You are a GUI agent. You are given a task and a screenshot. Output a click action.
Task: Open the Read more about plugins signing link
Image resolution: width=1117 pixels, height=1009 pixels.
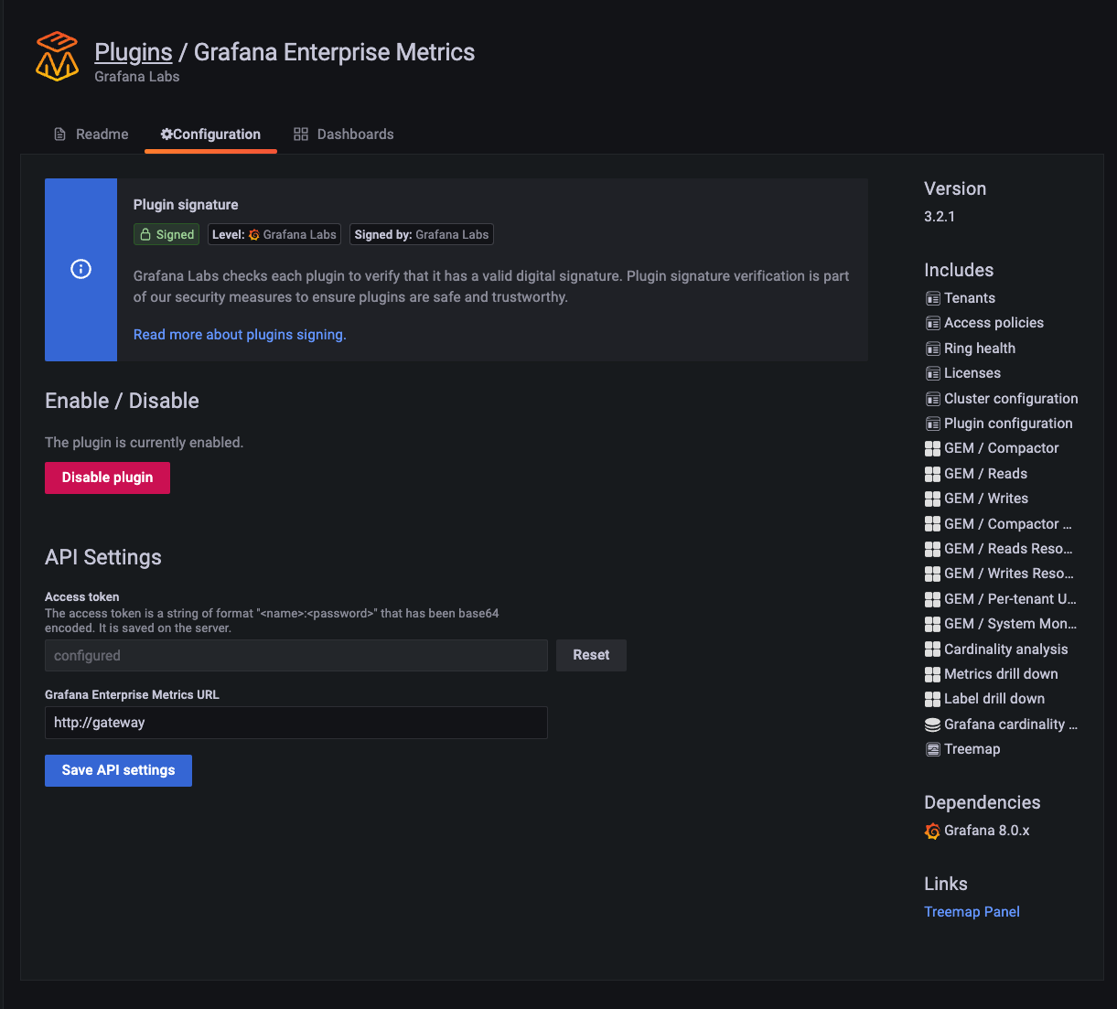point(240,334)
